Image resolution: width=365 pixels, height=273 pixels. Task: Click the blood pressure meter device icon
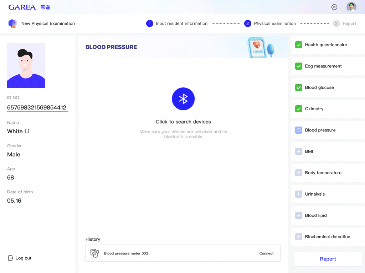[x=94, y=253]
